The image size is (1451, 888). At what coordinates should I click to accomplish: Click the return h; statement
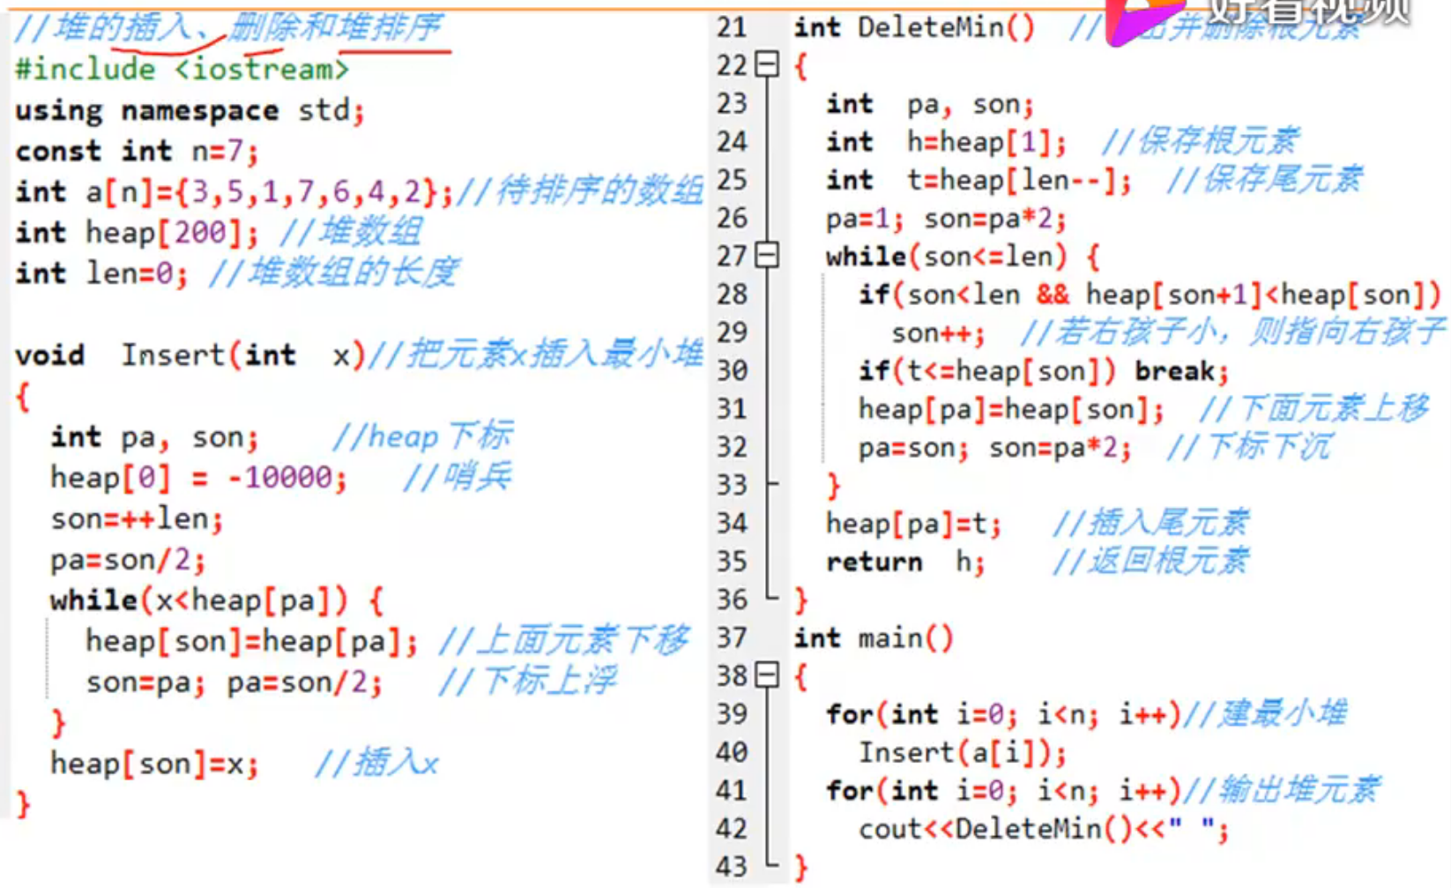[905, 562]
